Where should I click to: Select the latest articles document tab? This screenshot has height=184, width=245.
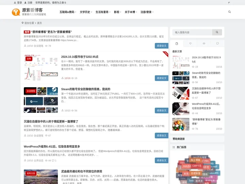(x=177, y=44)
